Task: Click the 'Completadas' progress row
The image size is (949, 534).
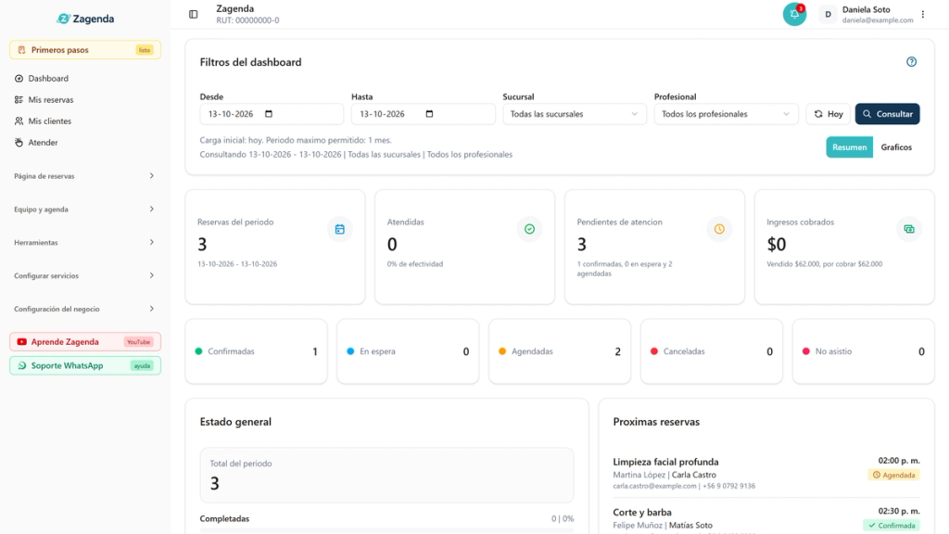Action: point(386,522)
